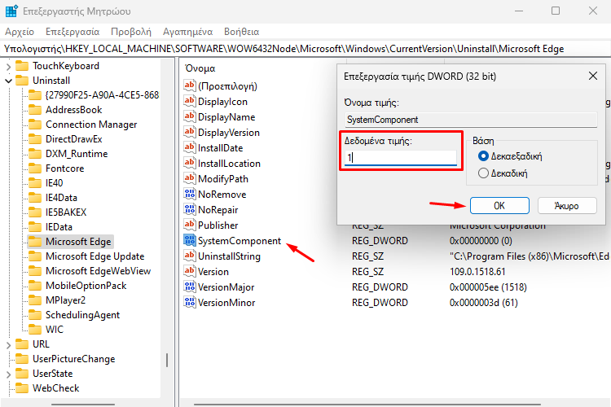
Task: Confirm the DWORD edit with OK
Action: (x=499, y=206)
